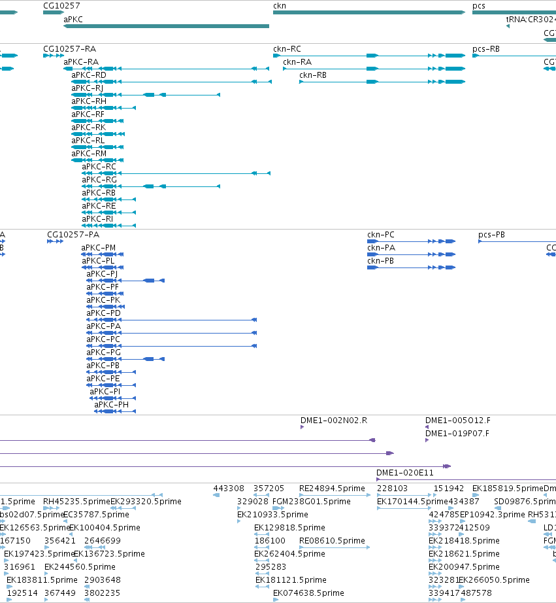This screenshot has width=556, height=603.
Task: Select the EK129818.5prime label
Action: pyautogui.click(x=289, y=528)
